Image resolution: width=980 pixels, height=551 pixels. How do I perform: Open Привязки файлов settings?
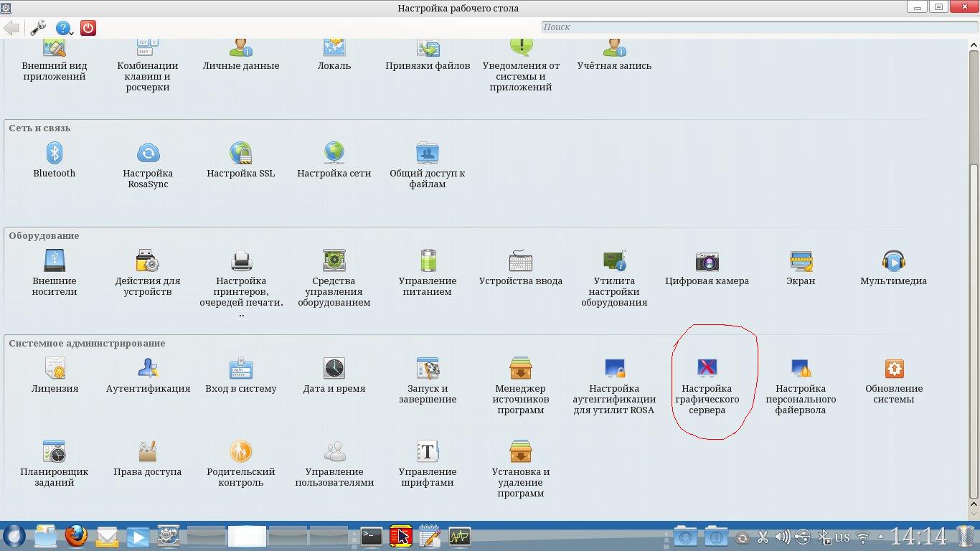click(x=428, y=56)
